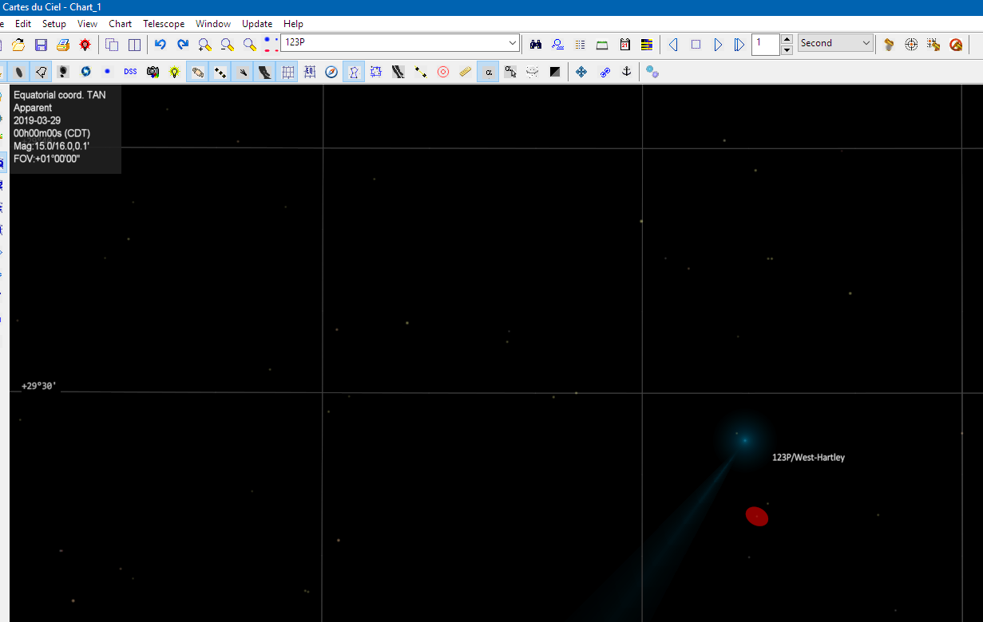Image resolution: width=983 pixels, height=622 pixels.
Task: Increase the time step value with up arrow
Action: 787,39
